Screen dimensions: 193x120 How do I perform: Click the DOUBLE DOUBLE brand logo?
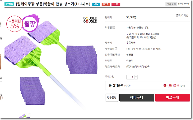click(90, 20)
